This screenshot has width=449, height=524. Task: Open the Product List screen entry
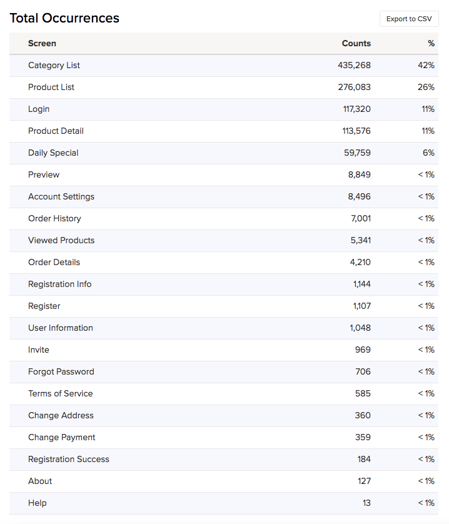51,87
